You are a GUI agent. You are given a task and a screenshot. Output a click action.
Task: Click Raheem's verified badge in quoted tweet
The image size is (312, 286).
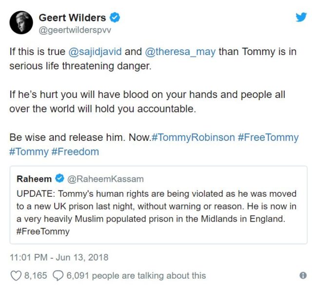point(59,179)
